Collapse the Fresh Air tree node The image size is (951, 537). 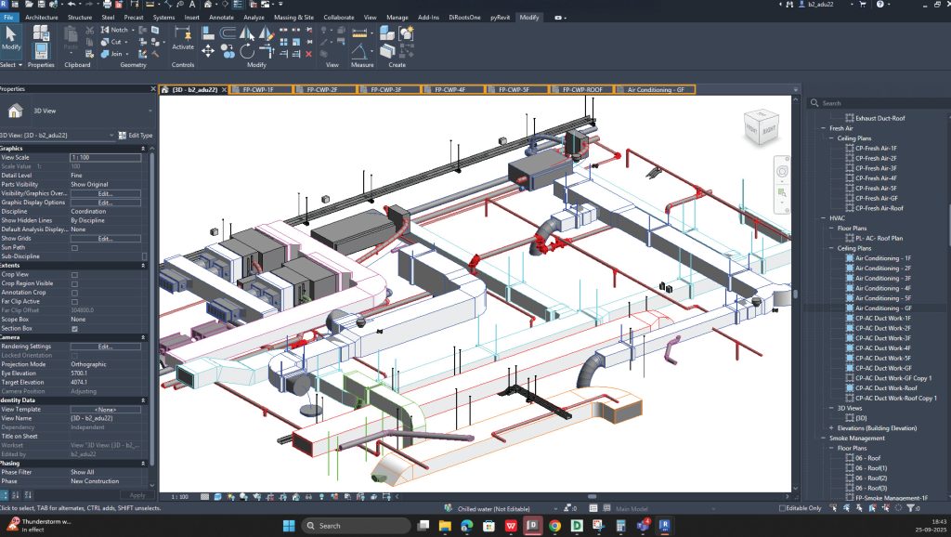823,128
